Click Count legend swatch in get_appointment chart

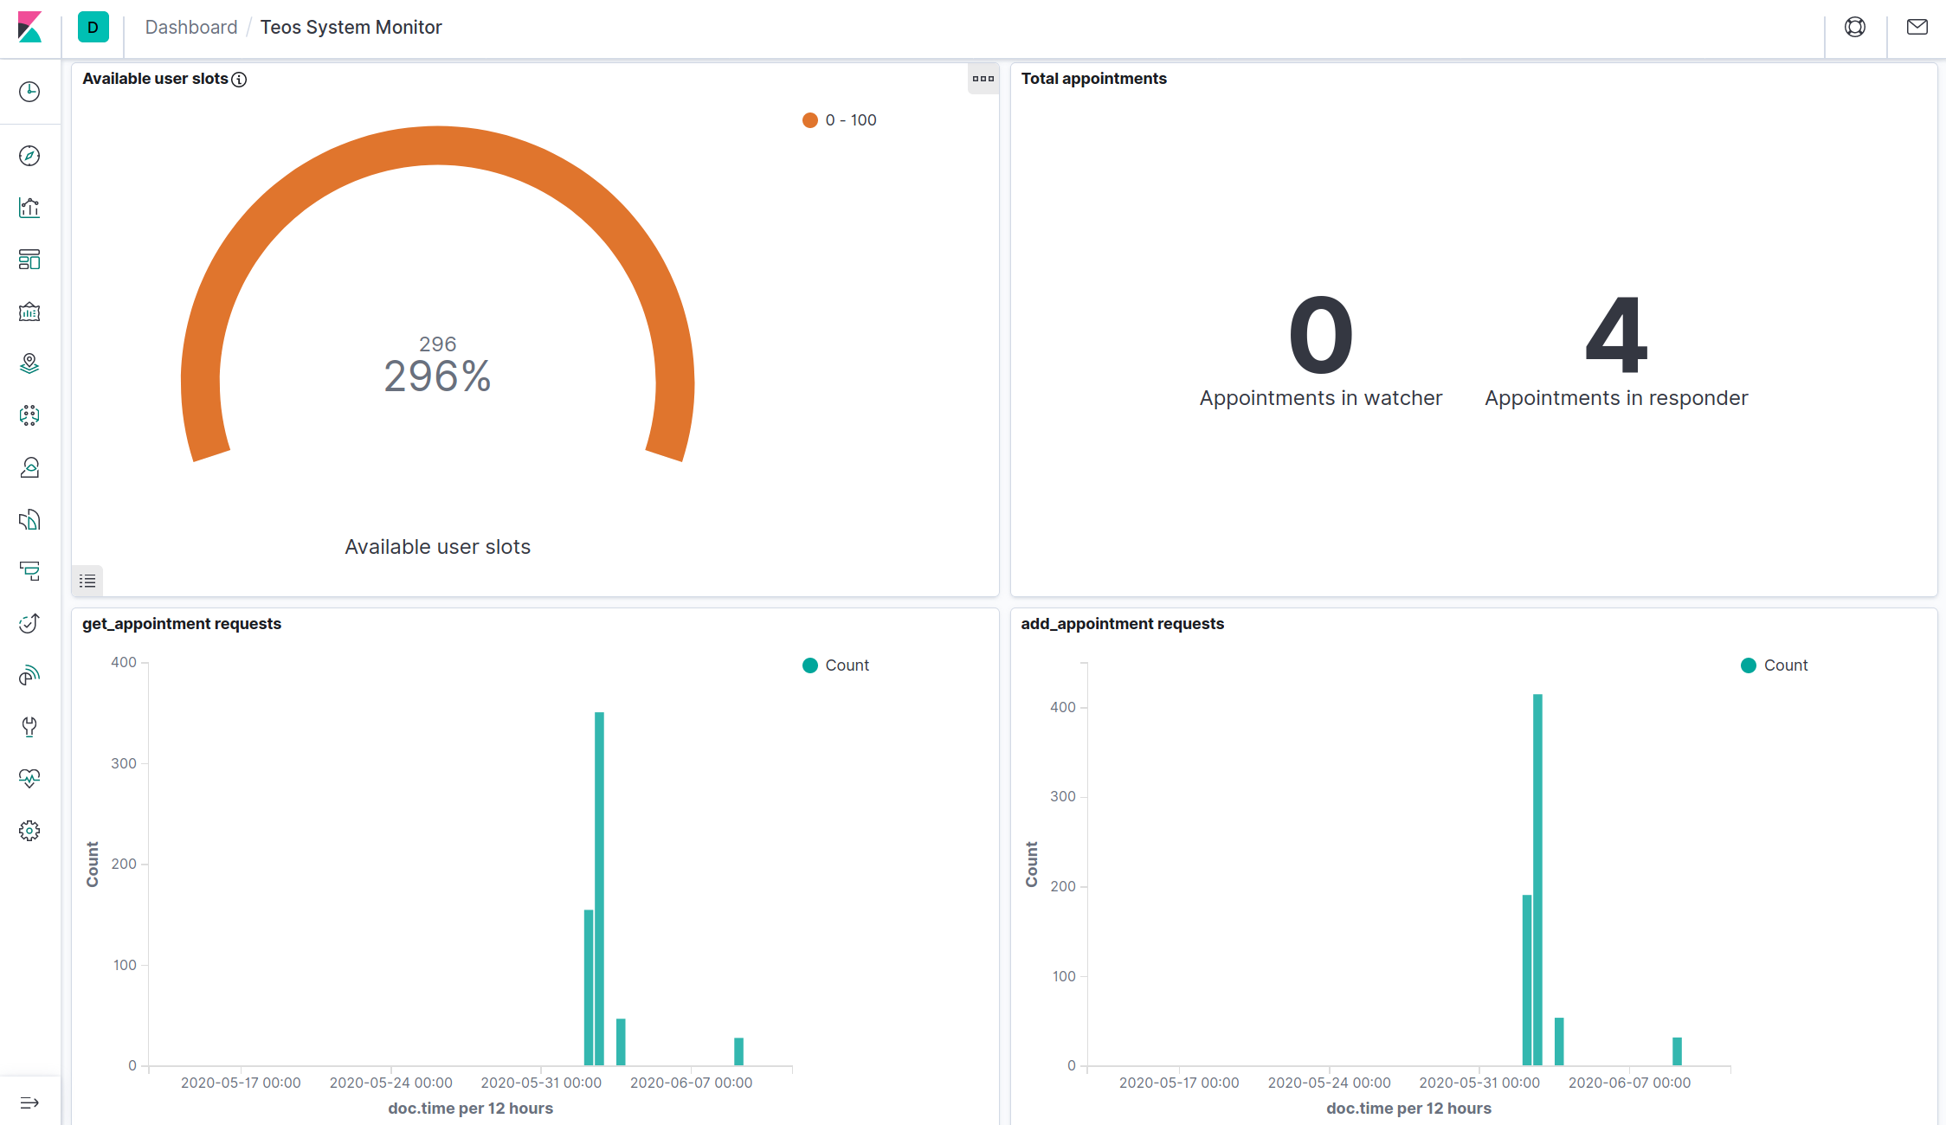pos(810,665)
